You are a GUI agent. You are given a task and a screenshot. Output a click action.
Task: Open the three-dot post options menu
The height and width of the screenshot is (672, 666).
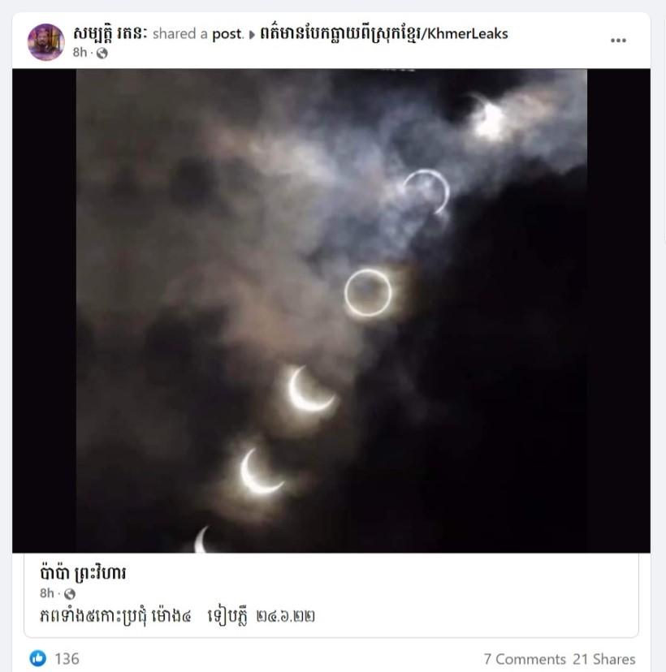pyautogui.click(x=618, y=41)
